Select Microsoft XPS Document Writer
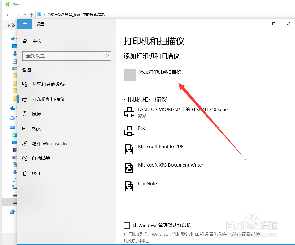295x245 pixels. point(171,165)
